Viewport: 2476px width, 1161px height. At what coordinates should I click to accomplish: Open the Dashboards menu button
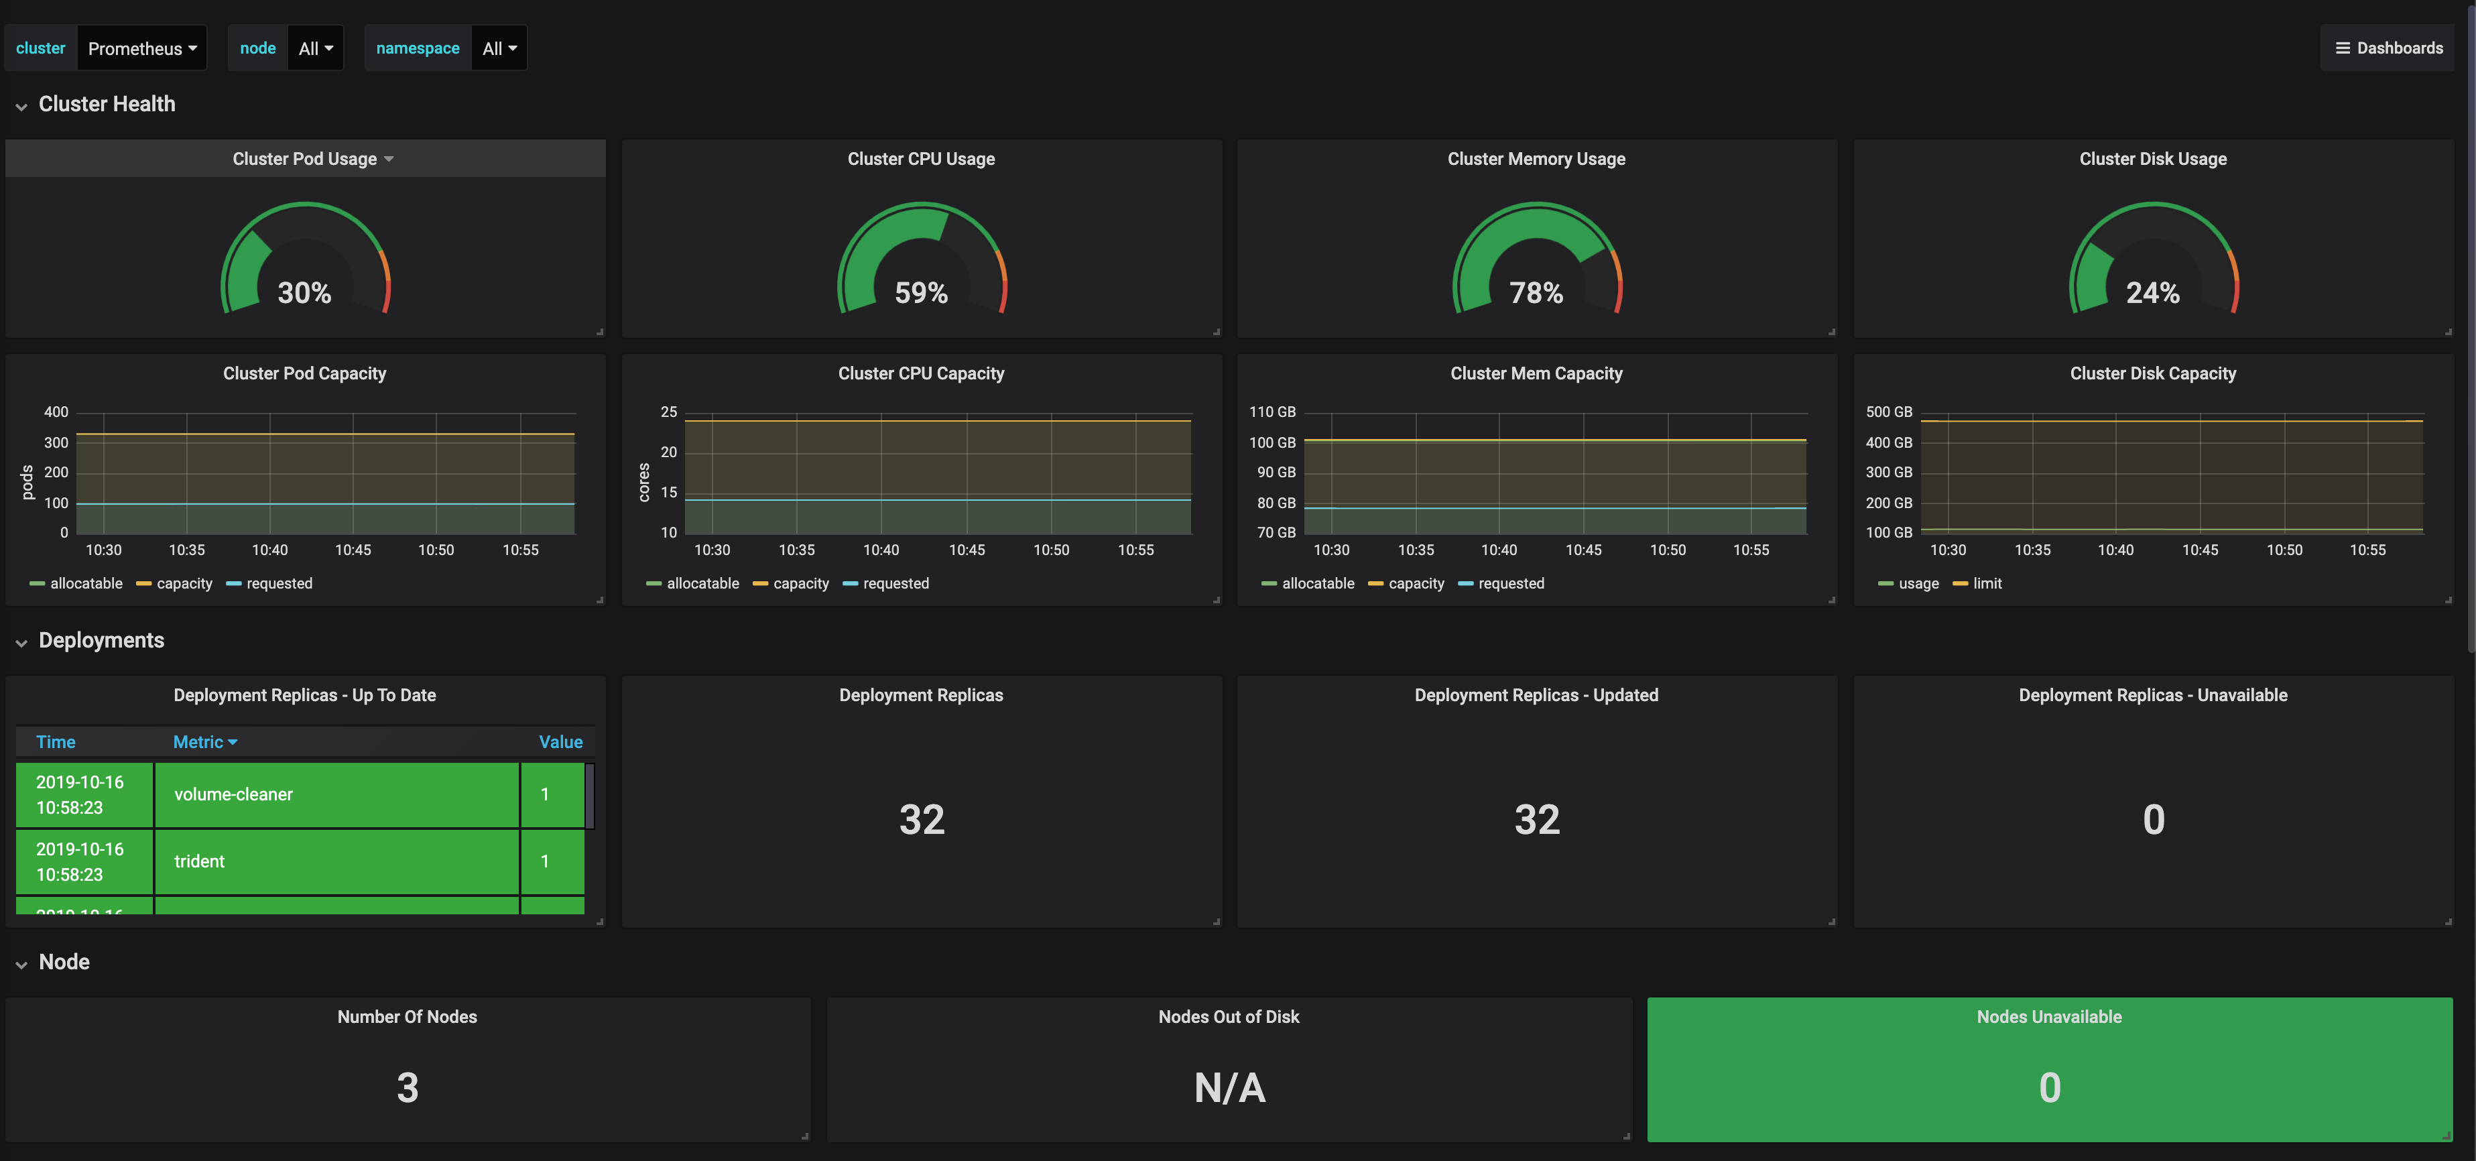pos(2389,48)
